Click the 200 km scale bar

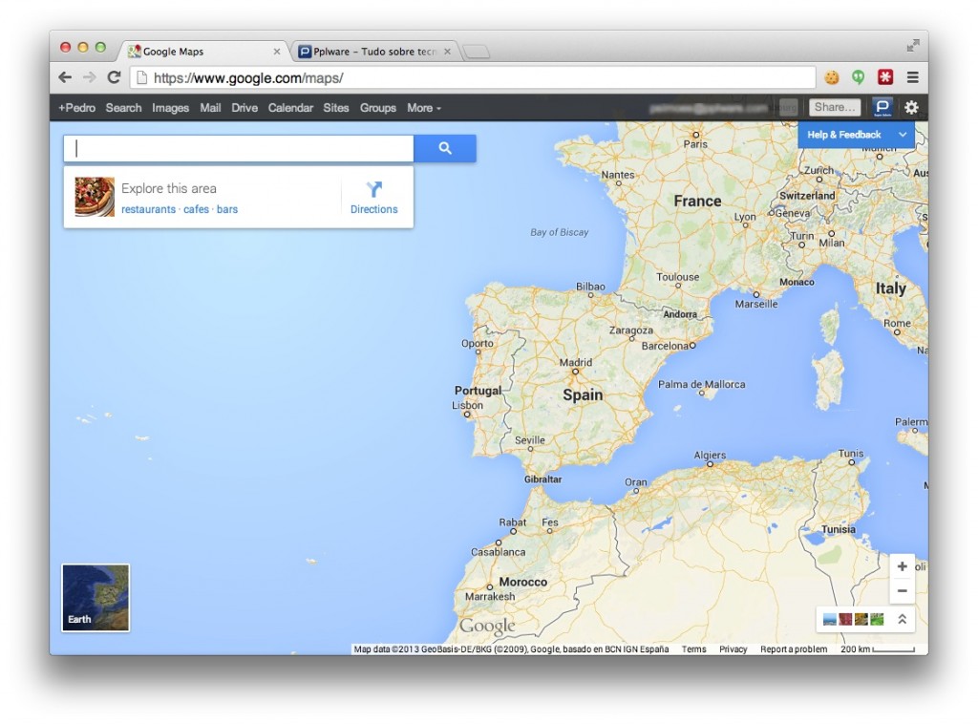click(x=878, y=649)
